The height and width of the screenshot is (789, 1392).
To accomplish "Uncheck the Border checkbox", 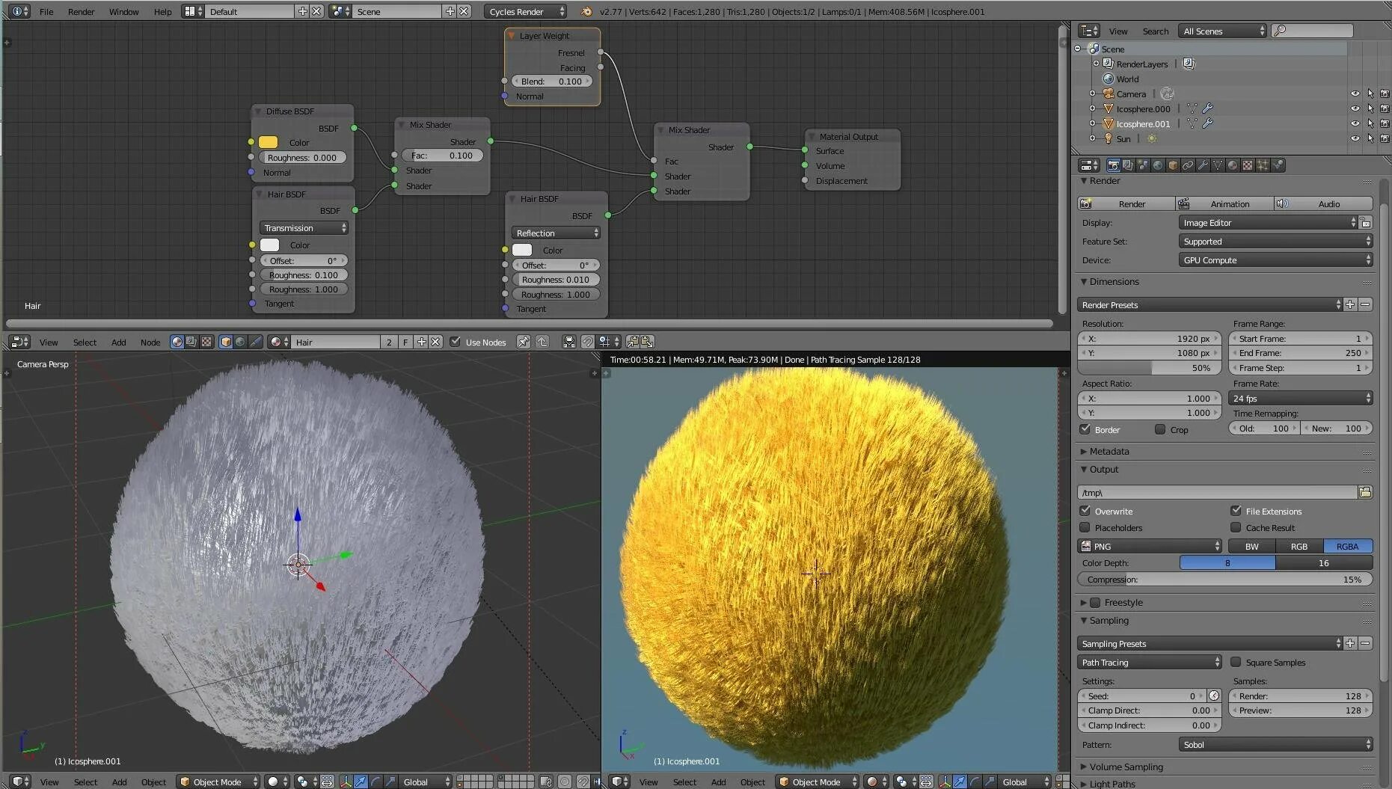I will (1085, 429).
